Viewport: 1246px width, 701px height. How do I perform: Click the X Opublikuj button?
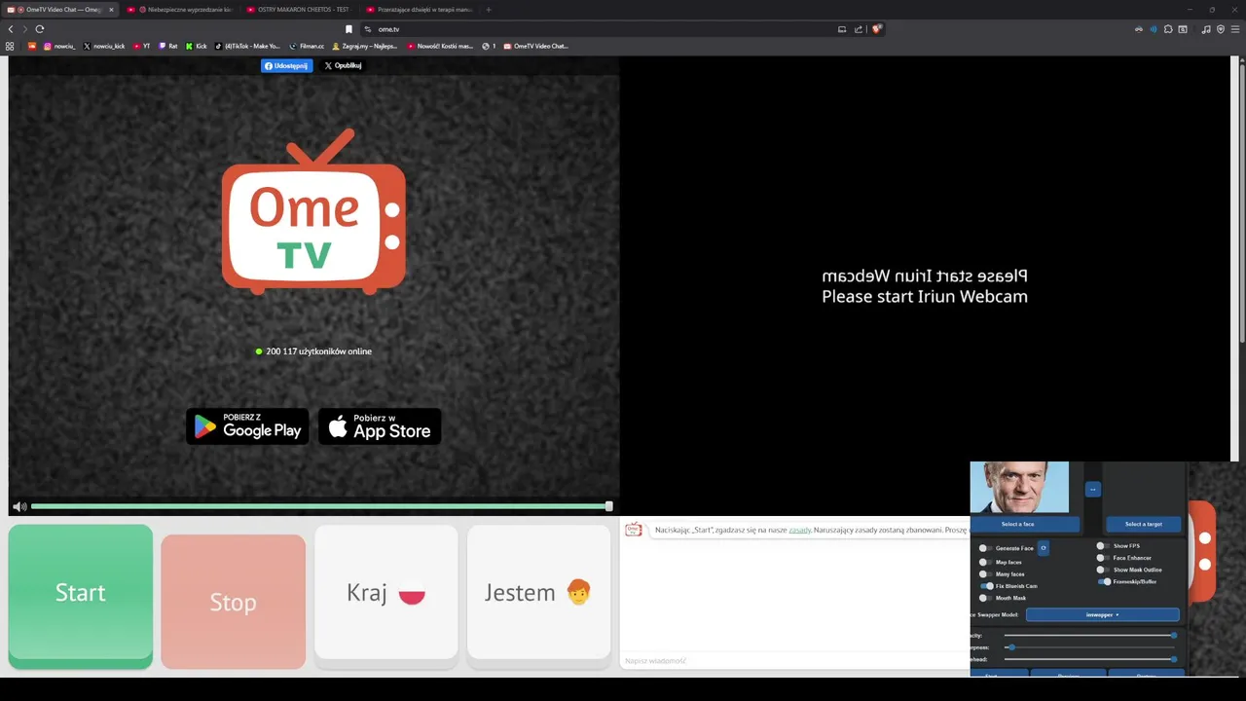coord(343,65)
